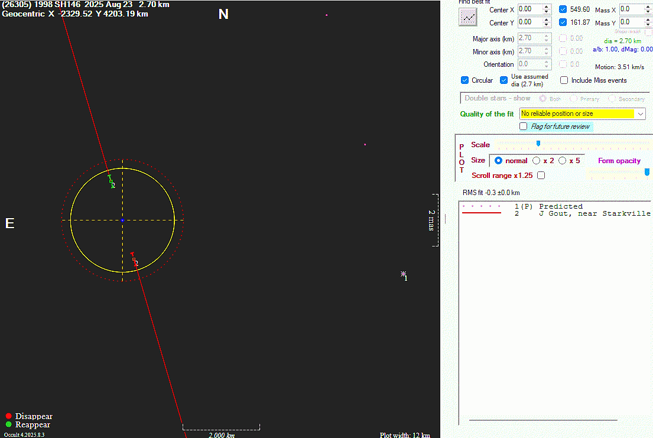Enable Scroll range x1.25 checkbox
Image resolution: width=653 pixels, height=438 pixels.
541,176
